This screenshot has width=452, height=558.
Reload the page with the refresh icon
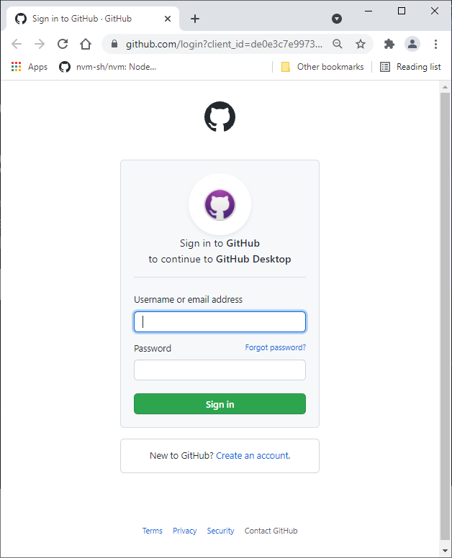pyautogui.click(x=63, y=44)
